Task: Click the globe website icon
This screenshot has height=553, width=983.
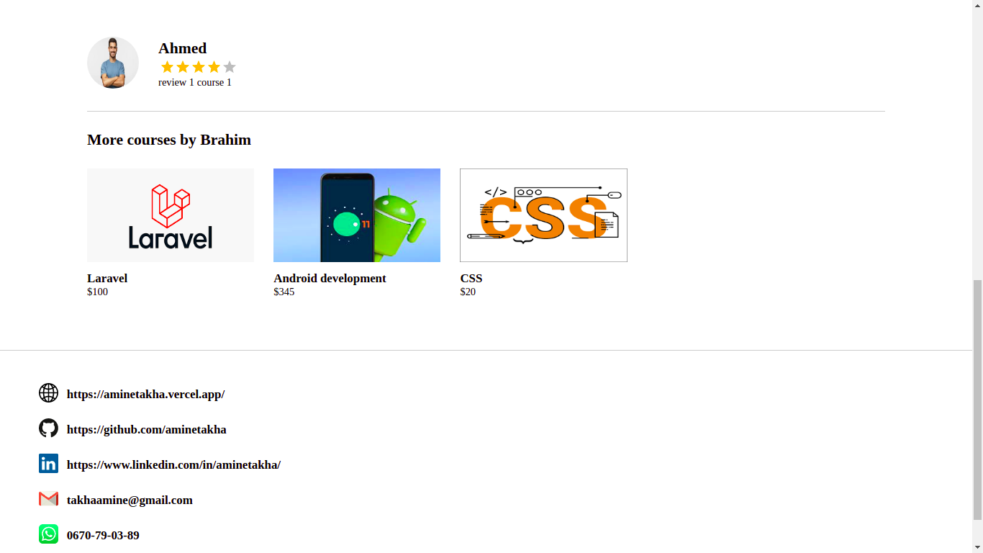Action: pos(48,392)
